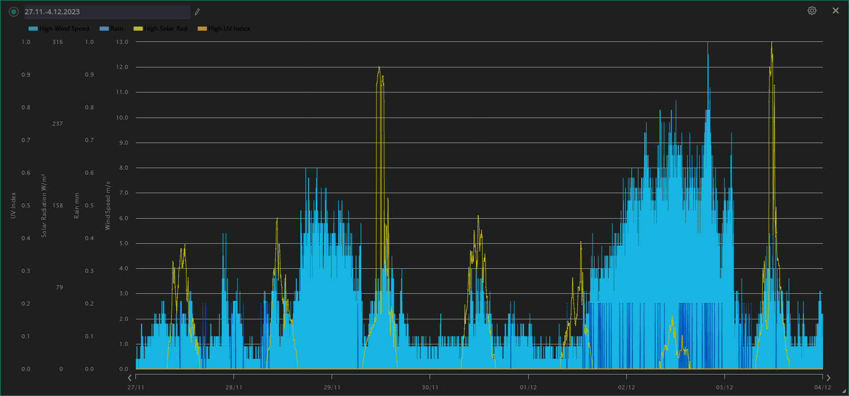Hide the Rain series via legend label

click(x=117, y=29)
